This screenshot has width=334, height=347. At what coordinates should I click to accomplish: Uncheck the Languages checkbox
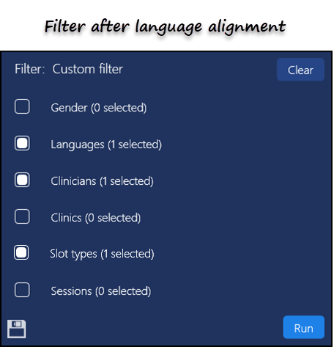(x=22, y=143)
